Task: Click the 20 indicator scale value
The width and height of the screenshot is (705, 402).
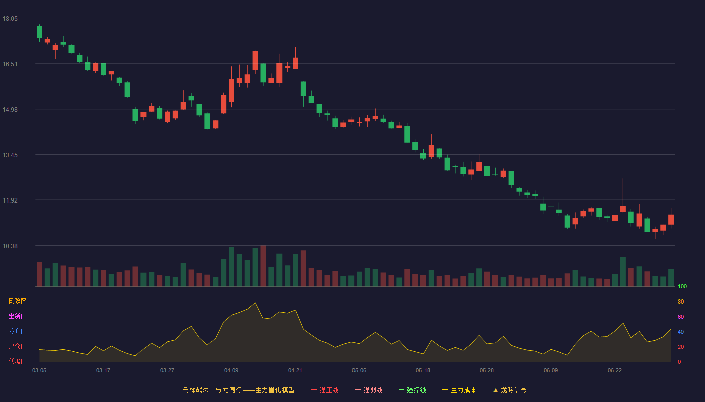Action: pos(681,347)
